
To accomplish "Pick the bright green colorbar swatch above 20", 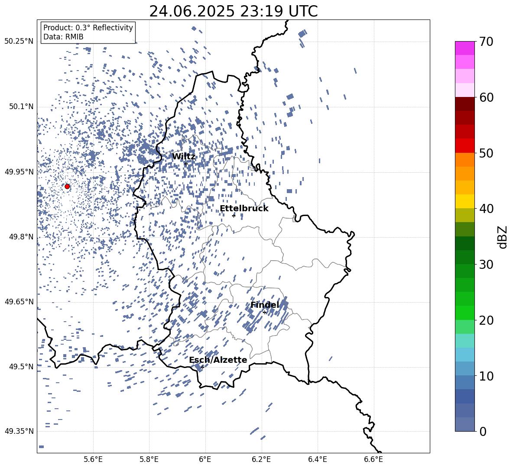I will (464, 313).
